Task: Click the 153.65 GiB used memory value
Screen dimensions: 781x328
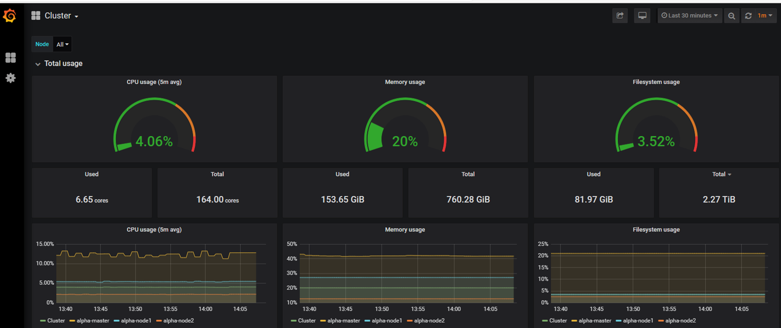Action: click(x=343, y=200)
